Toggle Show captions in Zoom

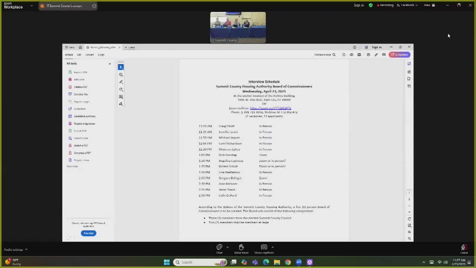click(264, 249)
